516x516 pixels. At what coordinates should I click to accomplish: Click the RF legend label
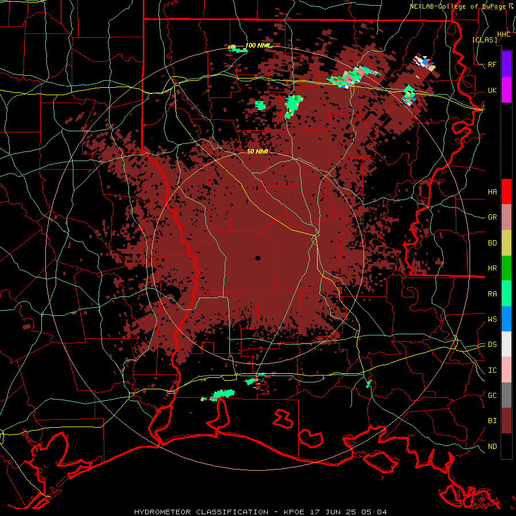pos(492,64)
